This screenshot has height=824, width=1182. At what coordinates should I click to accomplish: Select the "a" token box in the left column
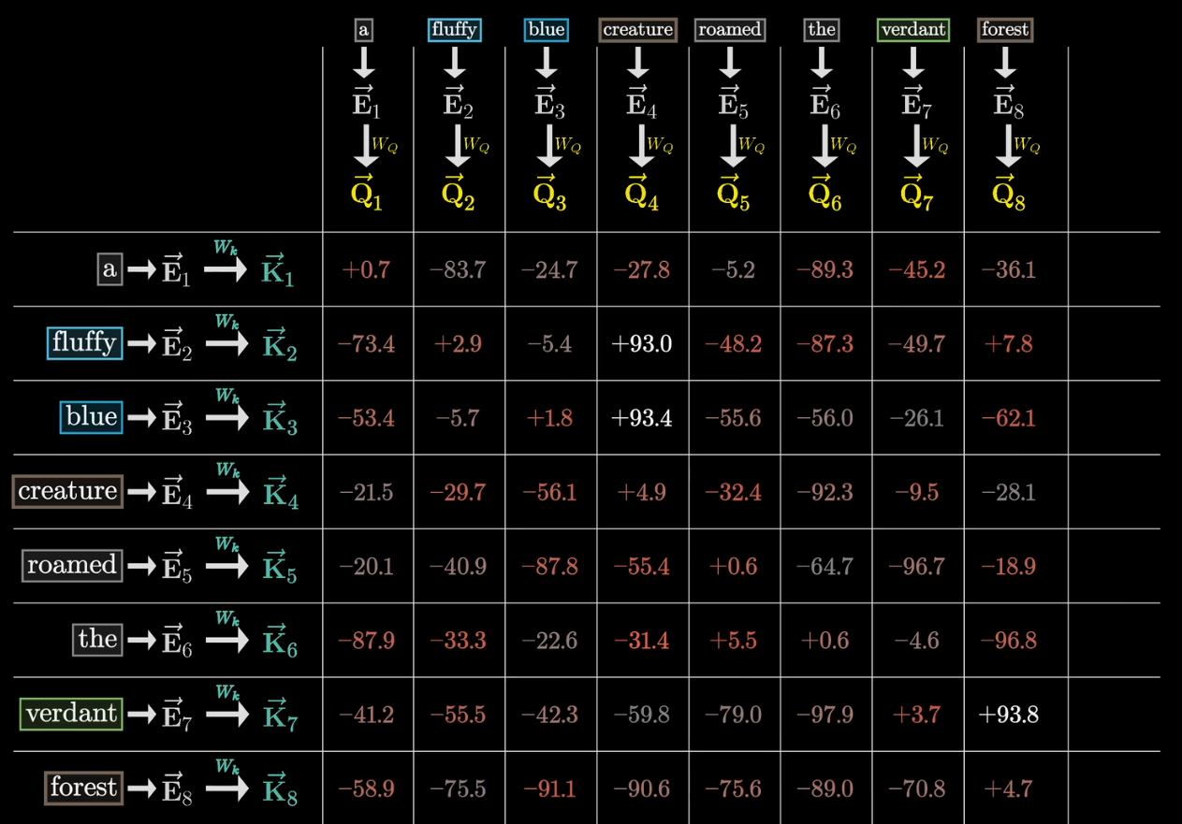click(x=109, y=270)
